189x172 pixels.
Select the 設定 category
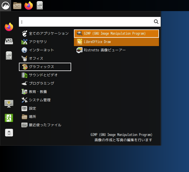[x=45, y=108]
